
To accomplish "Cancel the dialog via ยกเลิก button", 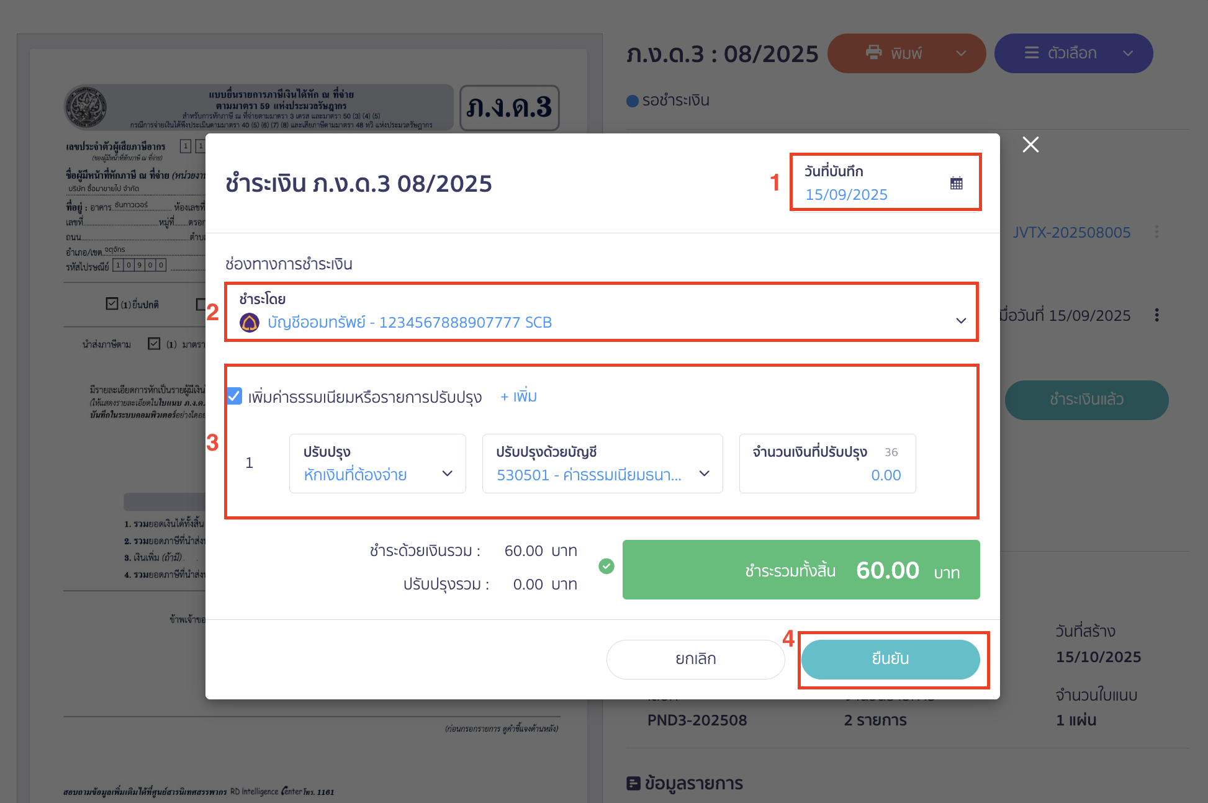I will 695,659.
